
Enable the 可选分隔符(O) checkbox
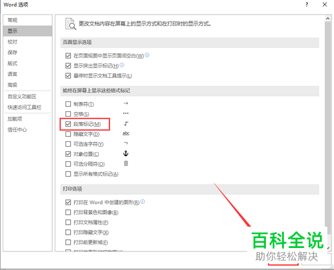point(68,164)
